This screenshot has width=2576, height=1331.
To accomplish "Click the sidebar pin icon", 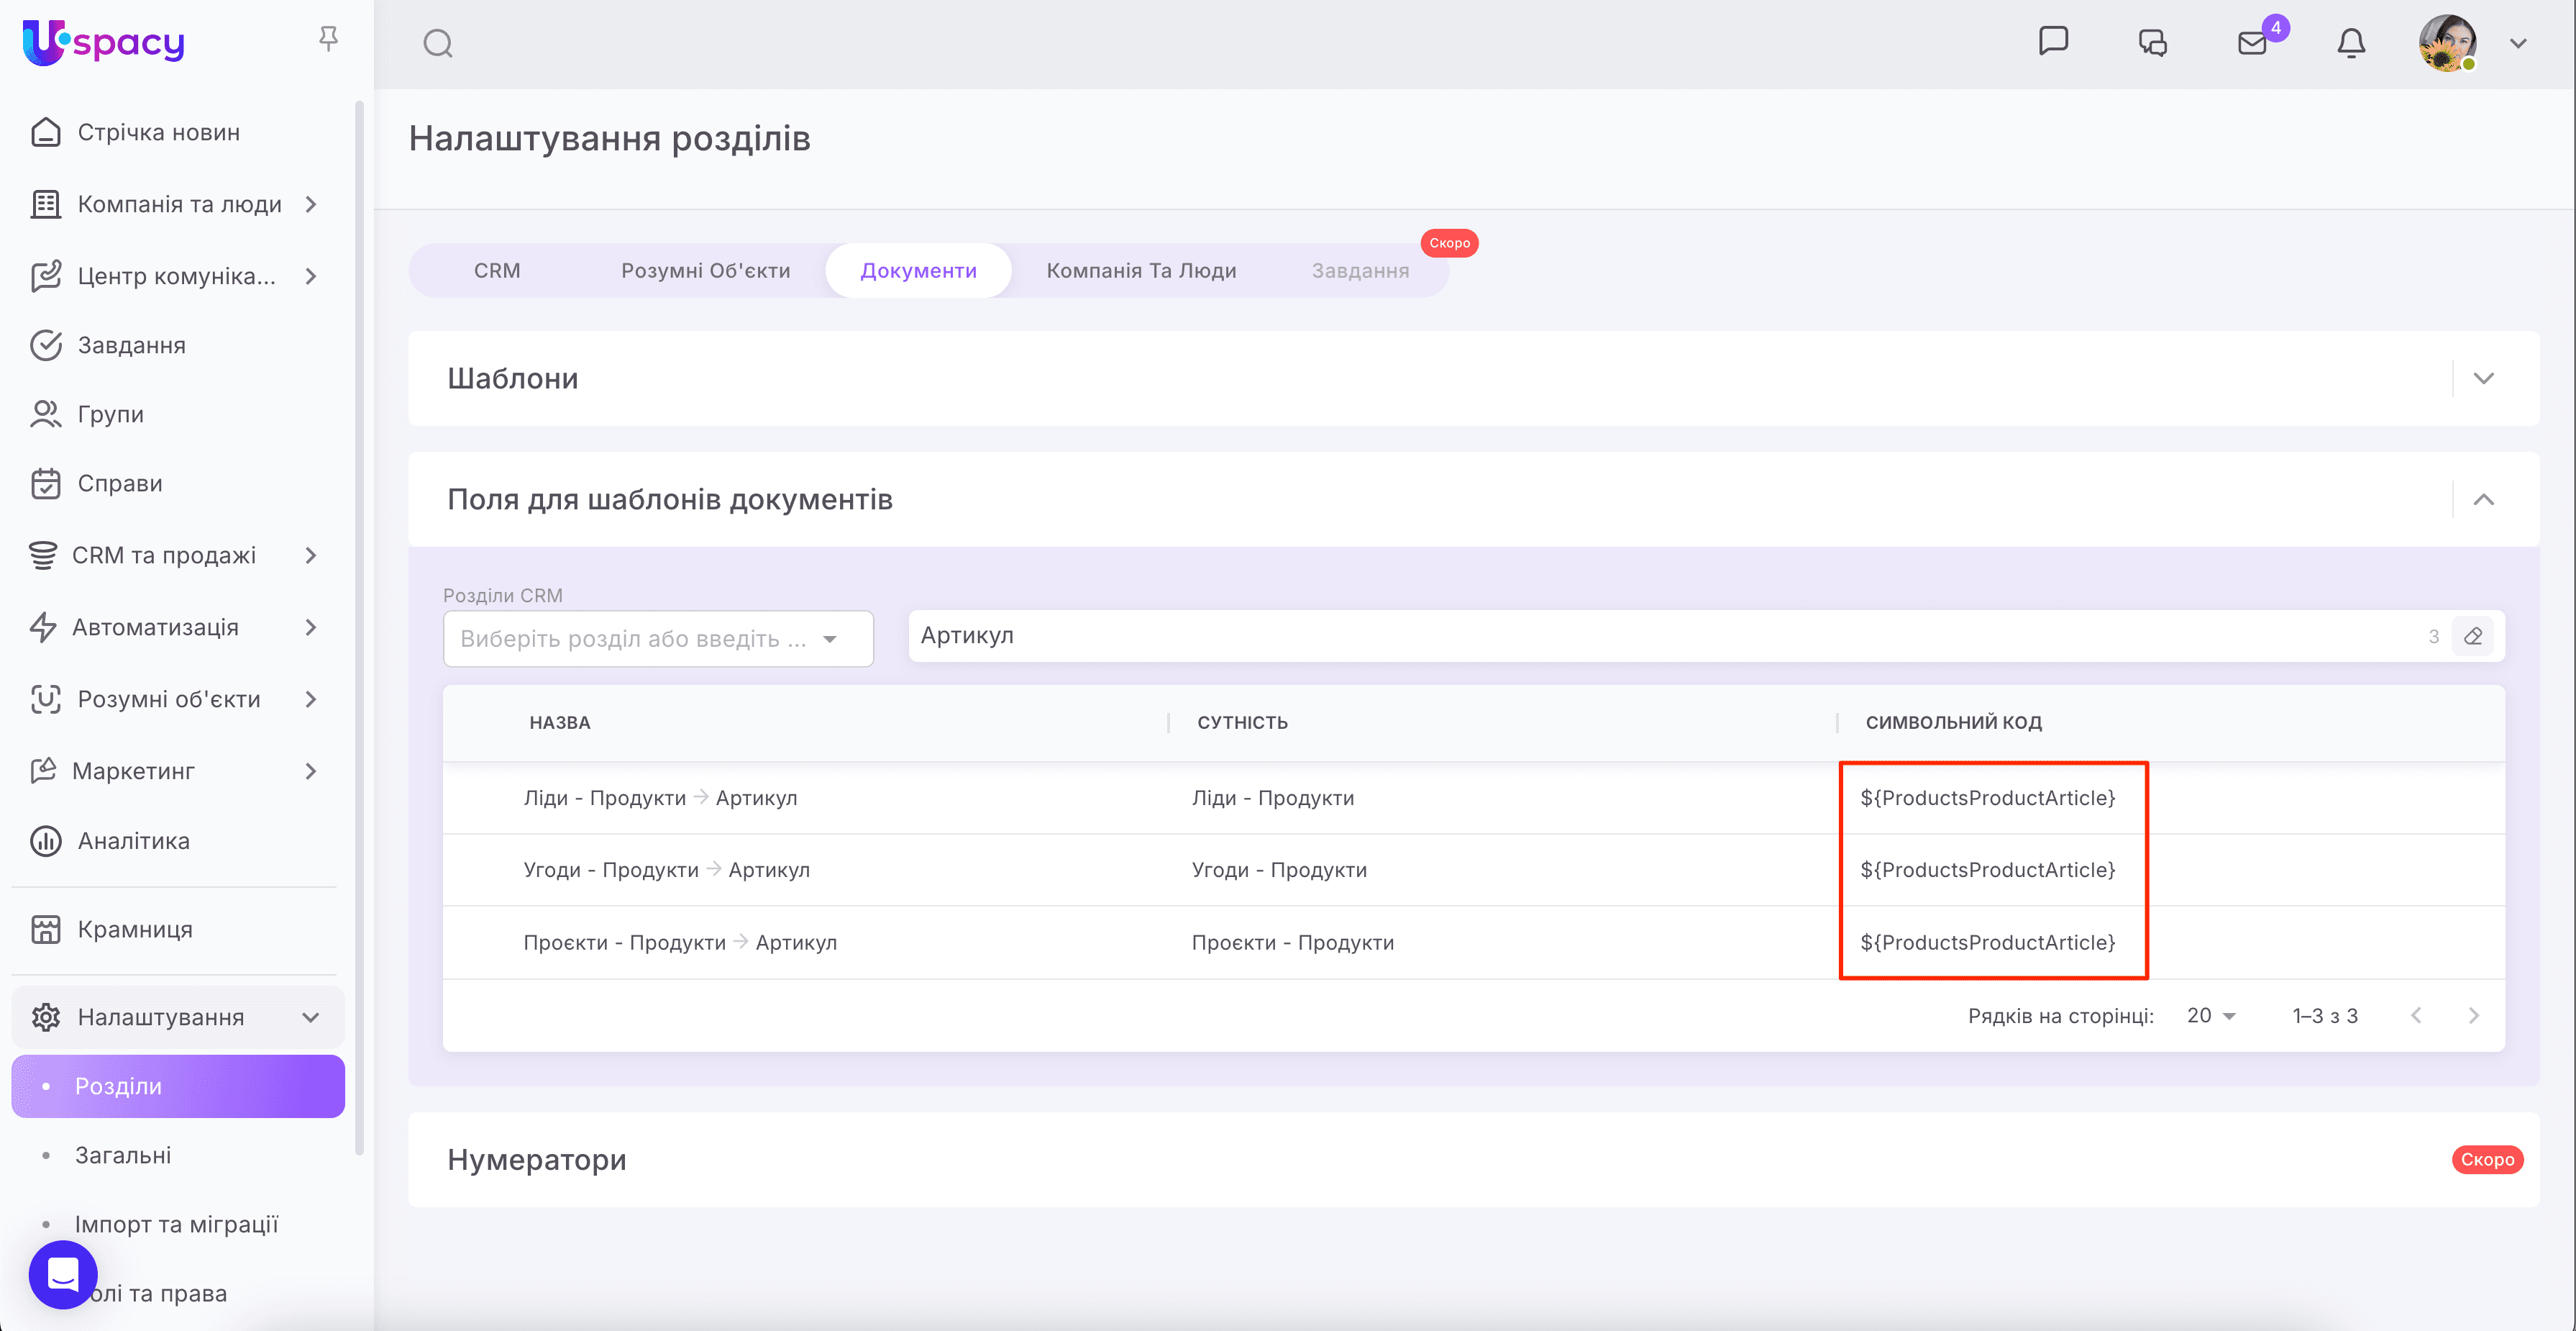I will click(328, 39).
